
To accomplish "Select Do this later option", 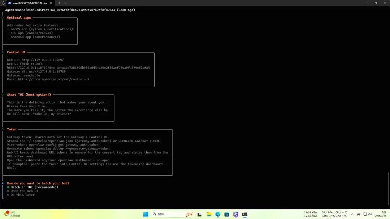I will click(x=21, y=195).
